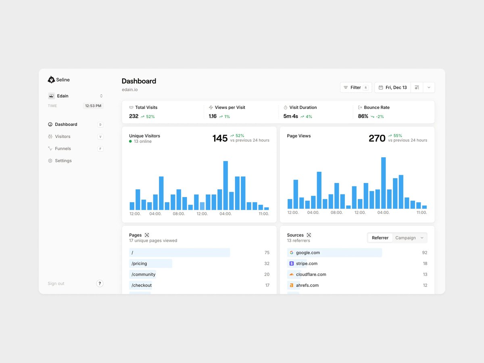Click the date adjustment sliders icon

(x=417, y=88)
